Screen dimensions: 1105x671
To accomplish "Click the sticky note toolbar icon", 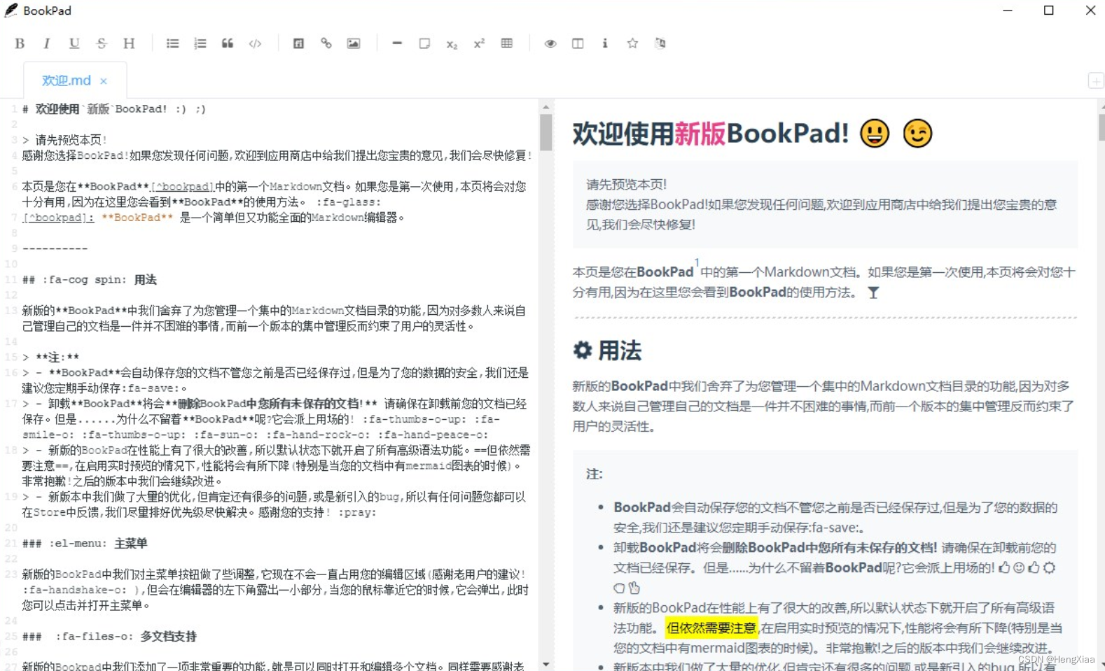I will pyautogui.click(x=424, y=43).
